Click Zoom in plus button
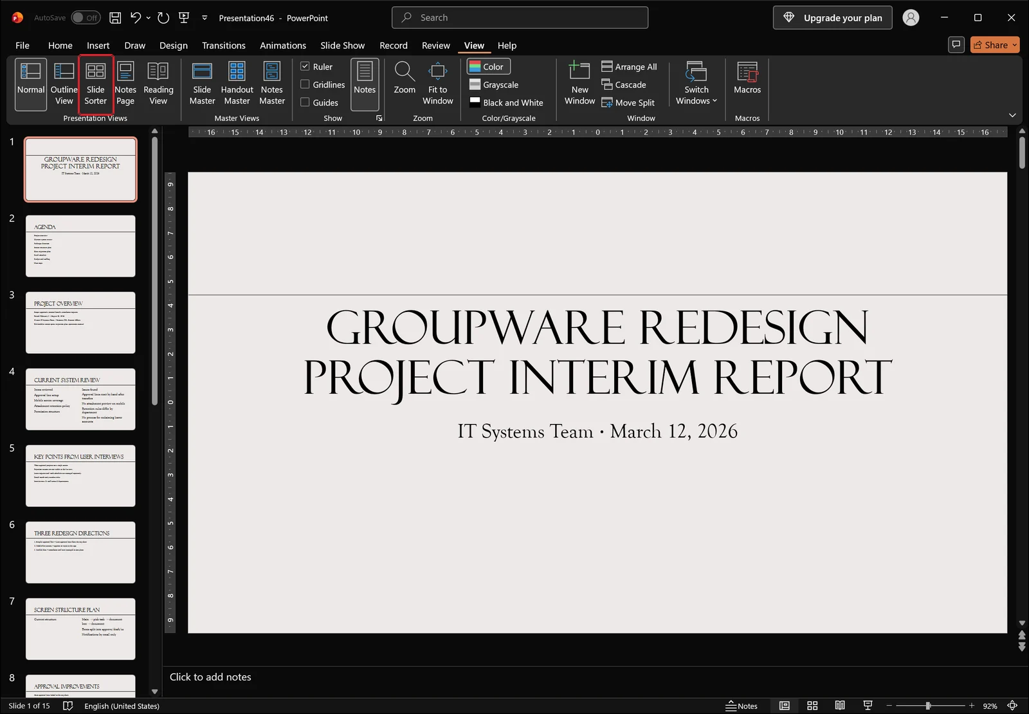 click(972, 706)
